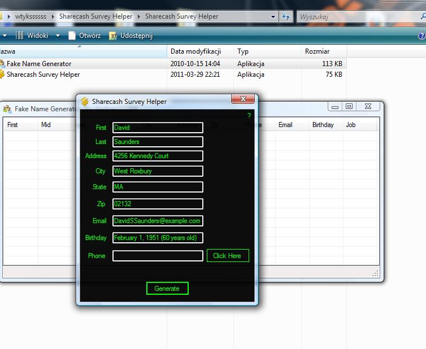This screenshot has width=426, height=349.
Task: Click the green question mark help icon
Action: pos(249,115)
